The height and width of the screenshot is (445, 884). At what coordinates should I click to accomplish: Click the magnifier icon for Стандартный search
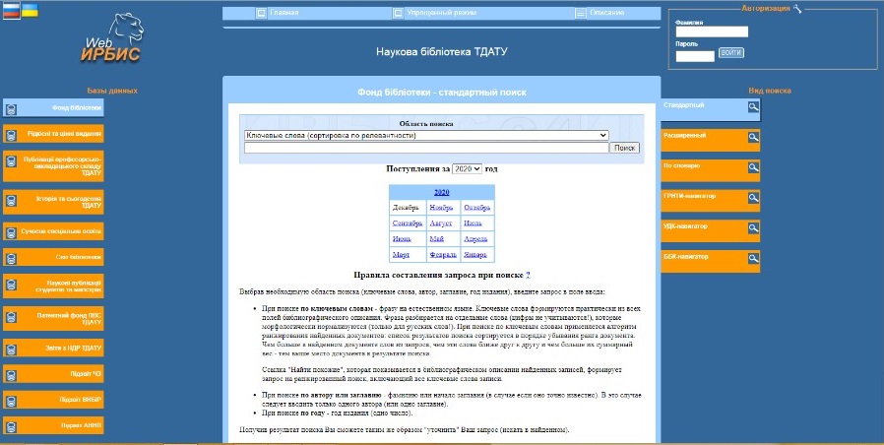point(753,106)
